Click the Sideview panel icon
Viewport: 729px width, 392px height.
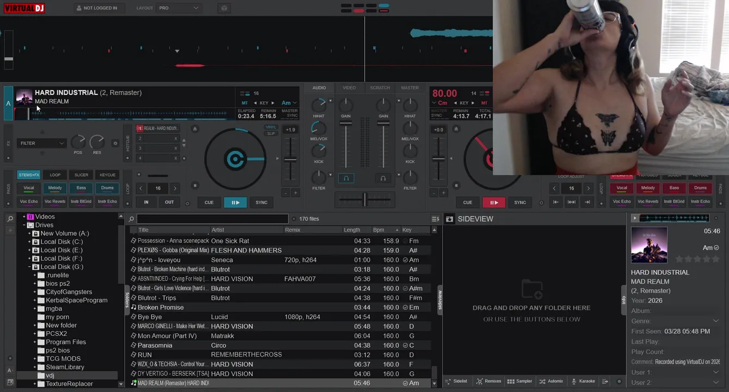449,219
